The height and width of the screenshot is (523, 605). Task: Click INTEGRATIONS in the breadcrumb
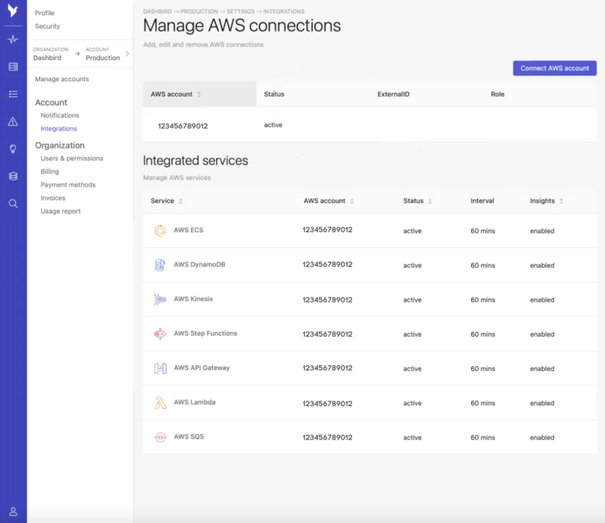[284, 12]
